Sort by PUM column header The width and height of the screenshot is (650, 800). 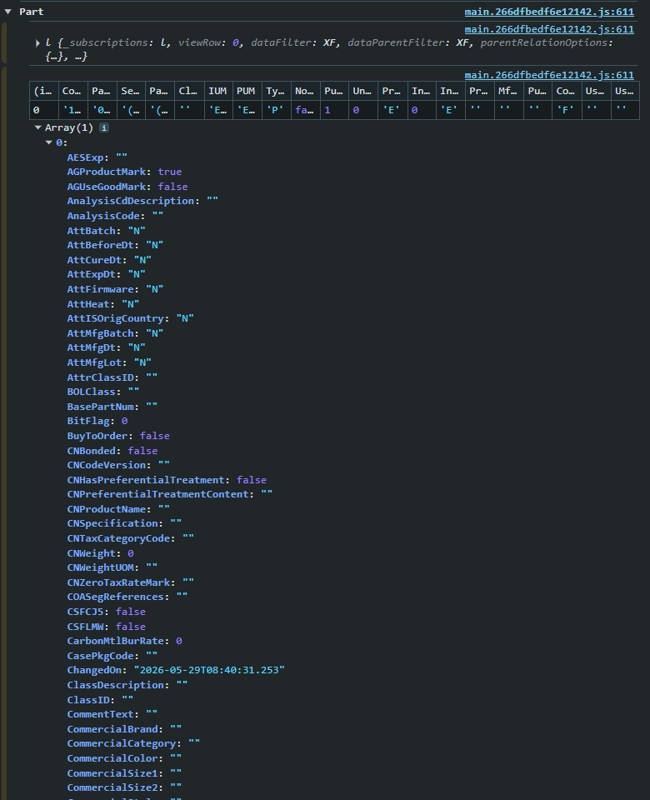tap(247, 91)
